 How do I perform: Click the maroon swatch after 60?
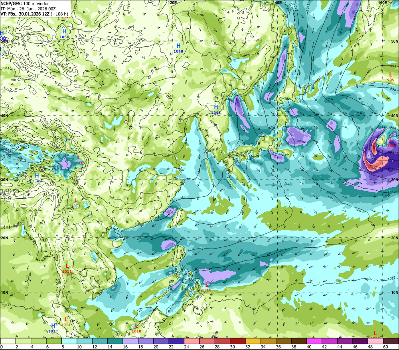click(391, 341)
